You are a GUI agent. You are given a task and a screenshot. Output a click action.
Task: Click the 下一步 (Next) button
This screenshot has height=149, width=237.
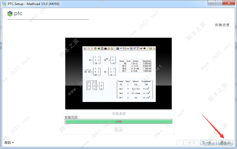[x=208, y=142]
